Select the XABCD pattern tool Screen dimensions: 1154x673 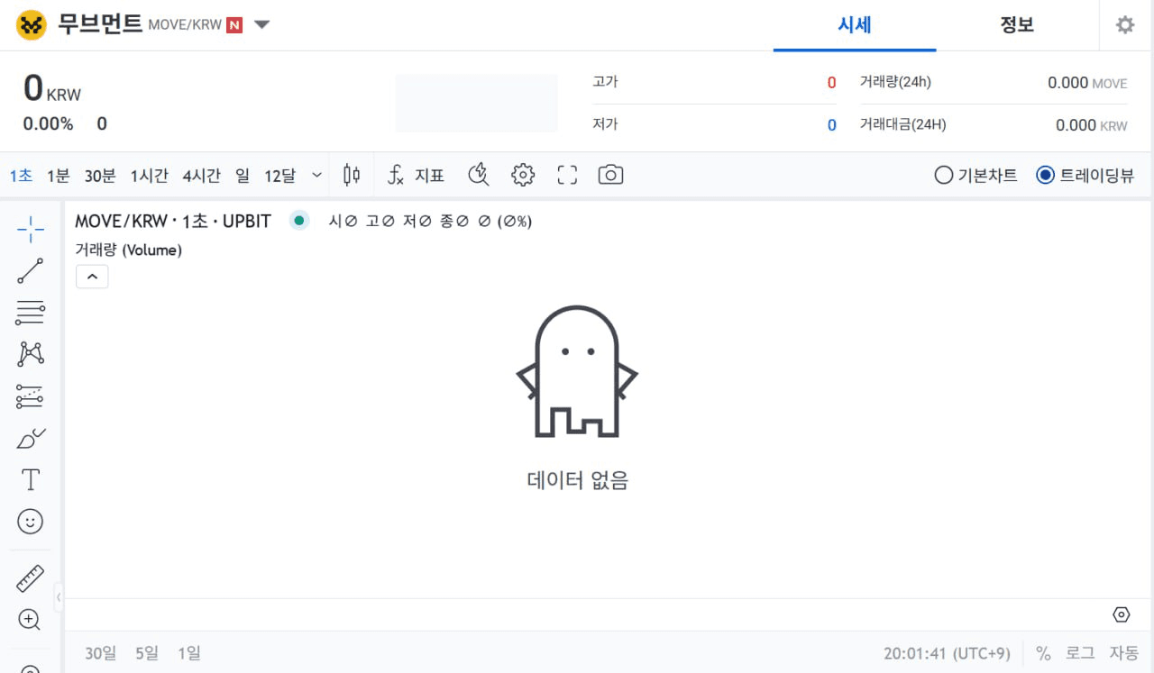[x=31, y=354]
